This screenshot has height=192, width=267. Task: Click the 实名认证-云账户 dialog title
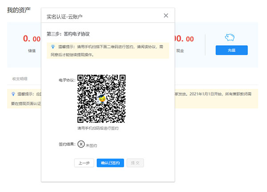pos(65,16)
